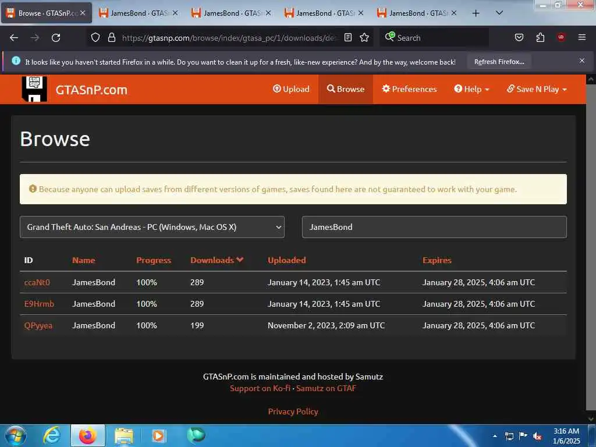Click the Firefox Search box

click(x=434, y=38)
